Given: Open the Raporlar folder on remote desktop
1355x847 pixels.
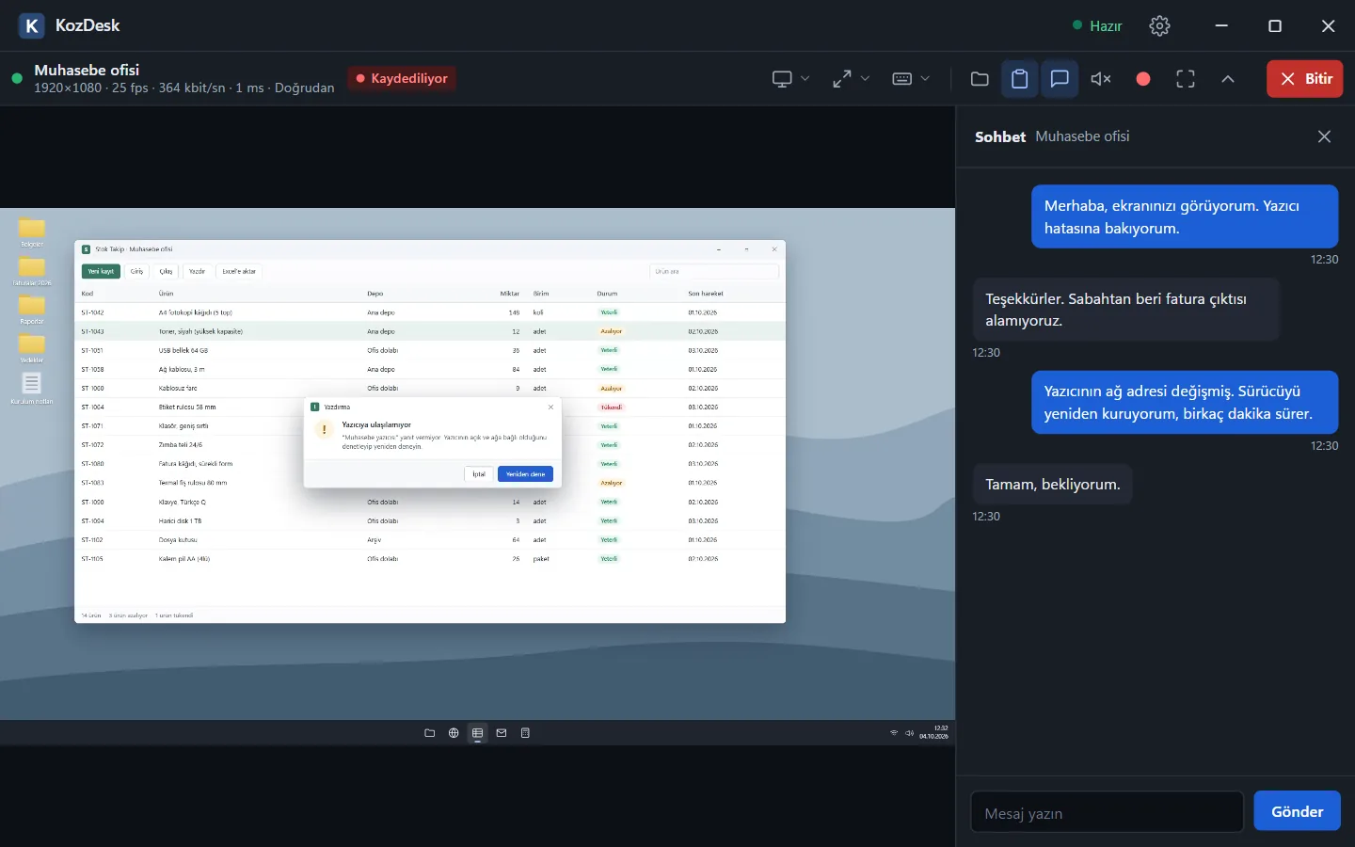Looking at the screenshot, I should click(32, 310).
